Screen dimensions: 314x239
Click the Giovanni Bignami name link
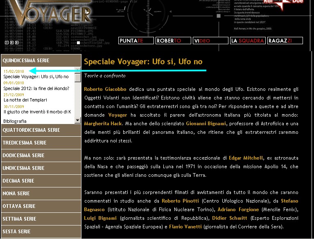pyautogui.click(x=206, y=124)
